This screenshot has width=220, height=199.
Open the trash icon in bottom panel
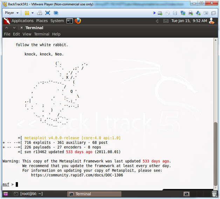point(214,194)
